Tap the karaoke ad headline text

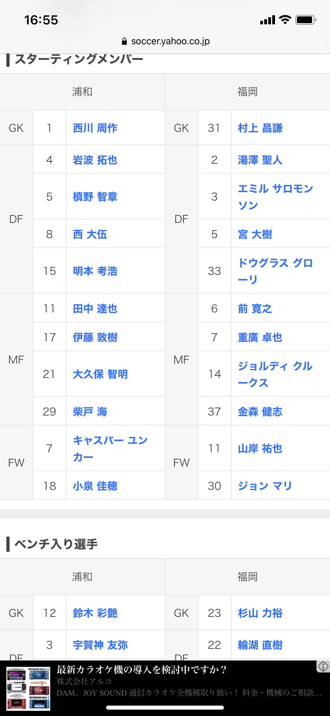tap(142, 670)
